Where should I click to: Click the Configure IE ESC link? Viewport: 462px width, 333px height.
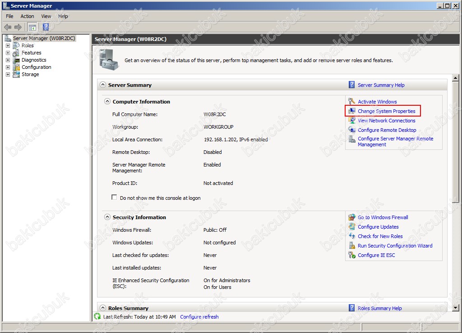click(376, 255)
